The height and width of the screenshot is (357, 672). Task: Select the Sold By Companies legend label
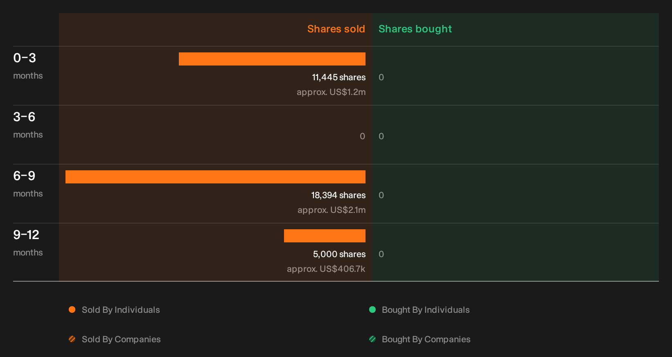pyautogui.click(x=121, y=339)
